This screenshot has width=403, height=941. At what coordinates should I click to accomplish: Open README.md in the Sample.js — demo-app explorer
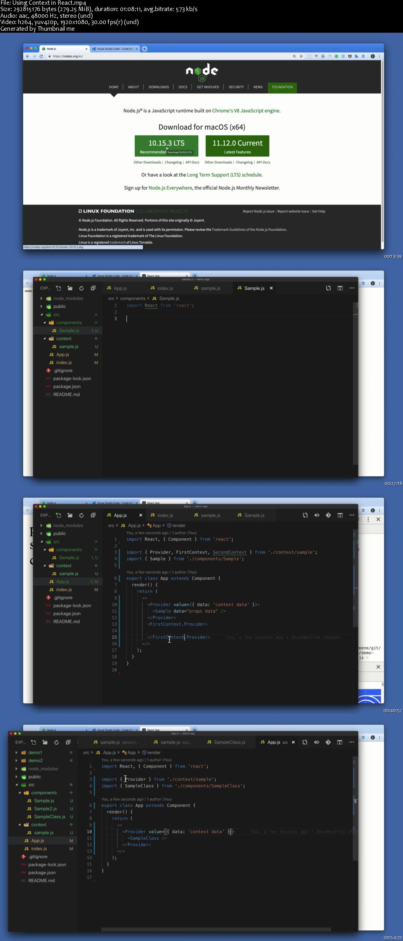(66, 394)
